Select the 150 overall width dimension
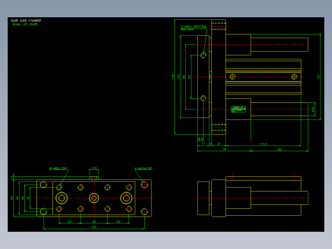This screenshot has width=332, height=249. click(x=94, y=227)
